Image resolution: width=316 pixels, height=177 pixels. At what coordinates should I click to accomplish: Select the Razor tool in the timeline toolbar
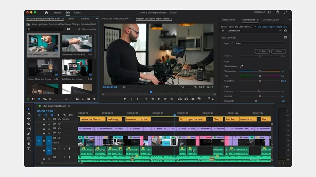pos(28,124)
